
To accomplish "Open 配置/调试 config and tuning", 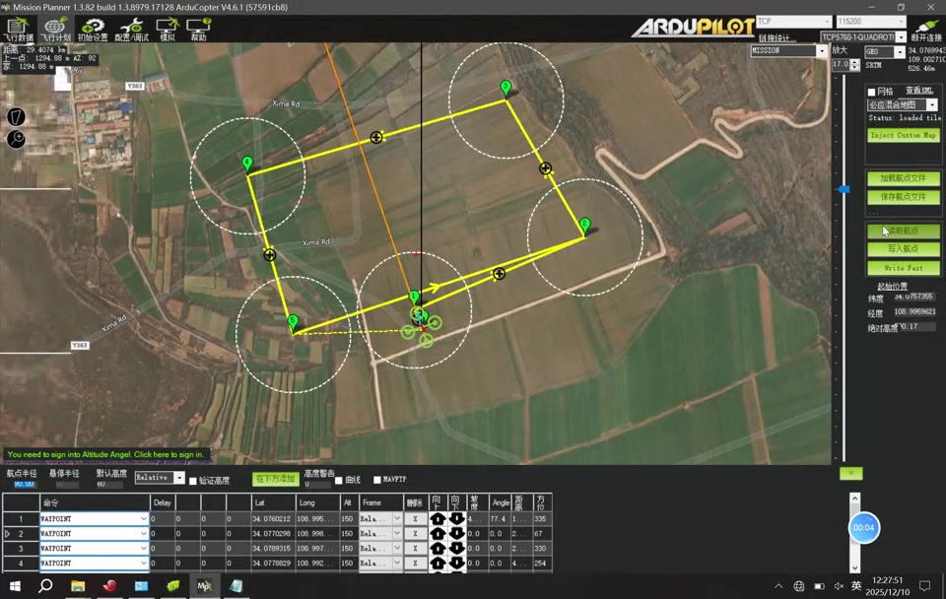I will click(x=131, y=29).
